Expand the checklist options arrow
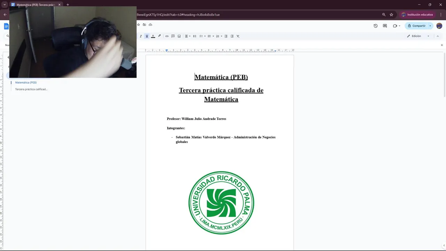This screenshot has height=251, width=446. pos(205,36)
